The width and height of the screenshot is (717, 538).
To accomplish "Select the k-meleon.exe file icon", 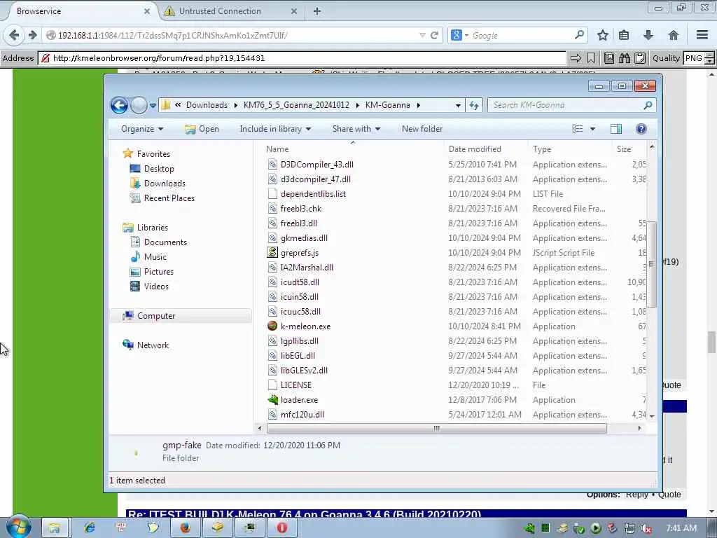I will tap(272, 326).
